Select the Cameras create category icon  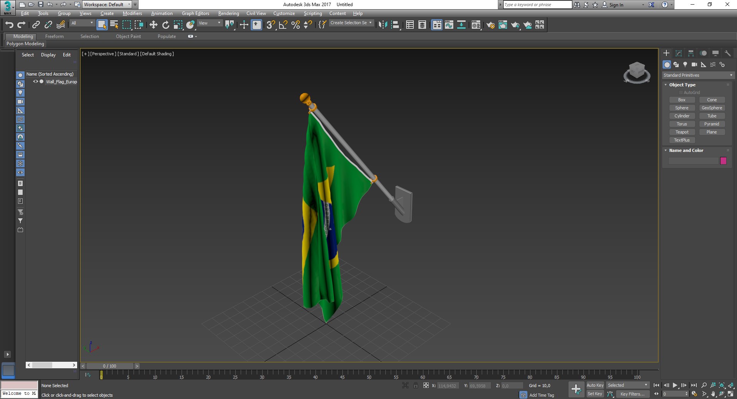(x=694, y=64)
